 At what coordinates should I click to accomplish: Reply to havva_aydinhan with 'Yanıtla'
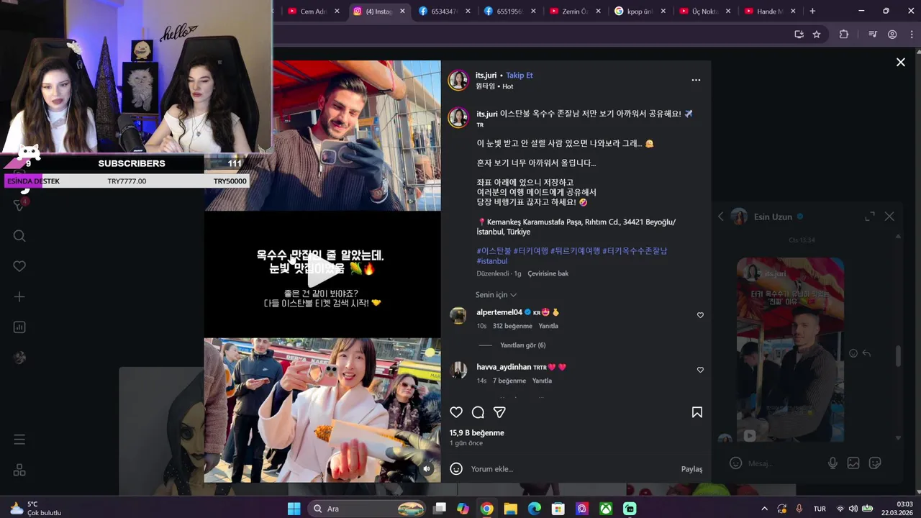pyautogui.click(x=542, y=381)
